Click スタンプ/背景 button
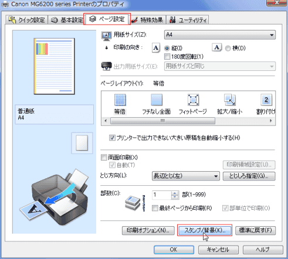 tap(205, 230)
